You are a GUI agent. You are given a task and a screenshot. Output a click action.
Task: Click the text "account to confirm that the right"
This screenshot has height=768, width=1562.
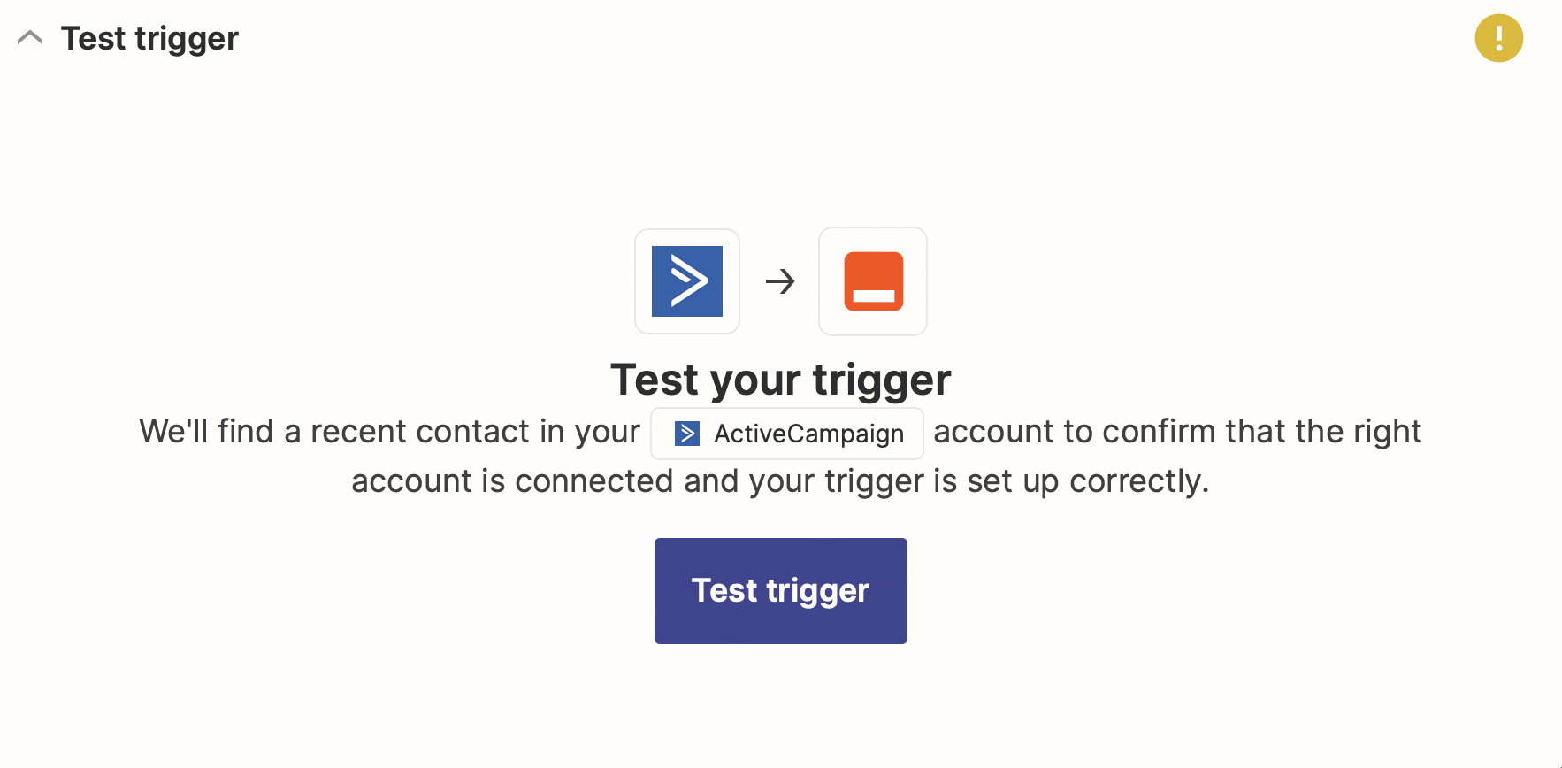click(1176, 432)
